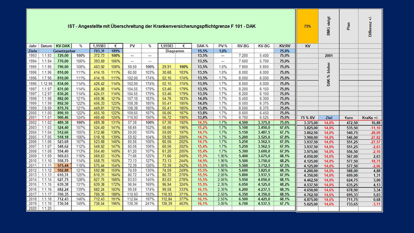
Task: Click the 703,31 cell in Ziele row
Action: coord(99,51)
